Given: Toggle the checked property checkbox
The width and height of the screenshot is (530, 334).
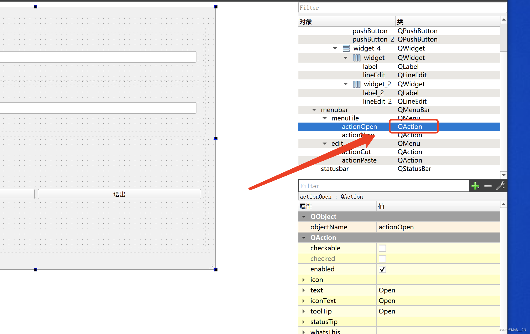Looking at the screenshot, I should [x=382, y=259].
